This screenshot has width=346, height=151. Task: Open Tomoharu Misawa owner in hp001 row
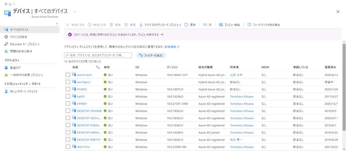coord(242,97)
